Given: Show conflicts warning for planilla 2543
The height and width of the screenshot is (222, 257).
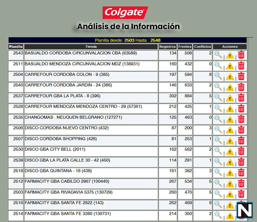Looking at the screenshot, I should pyautogui.click(x=230, y=55).
